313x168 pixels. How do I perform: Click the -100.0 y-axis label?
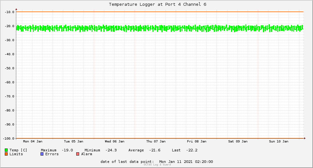(x=9, y=138)
